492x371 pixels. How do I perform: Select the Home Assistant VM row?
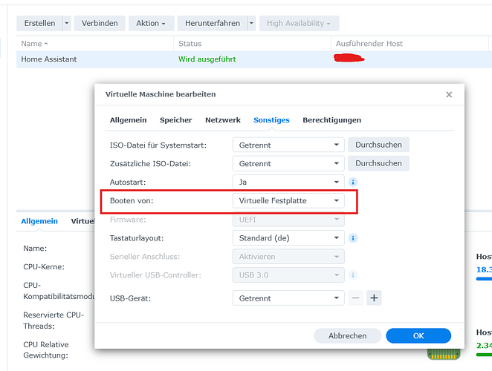[254, 59]
